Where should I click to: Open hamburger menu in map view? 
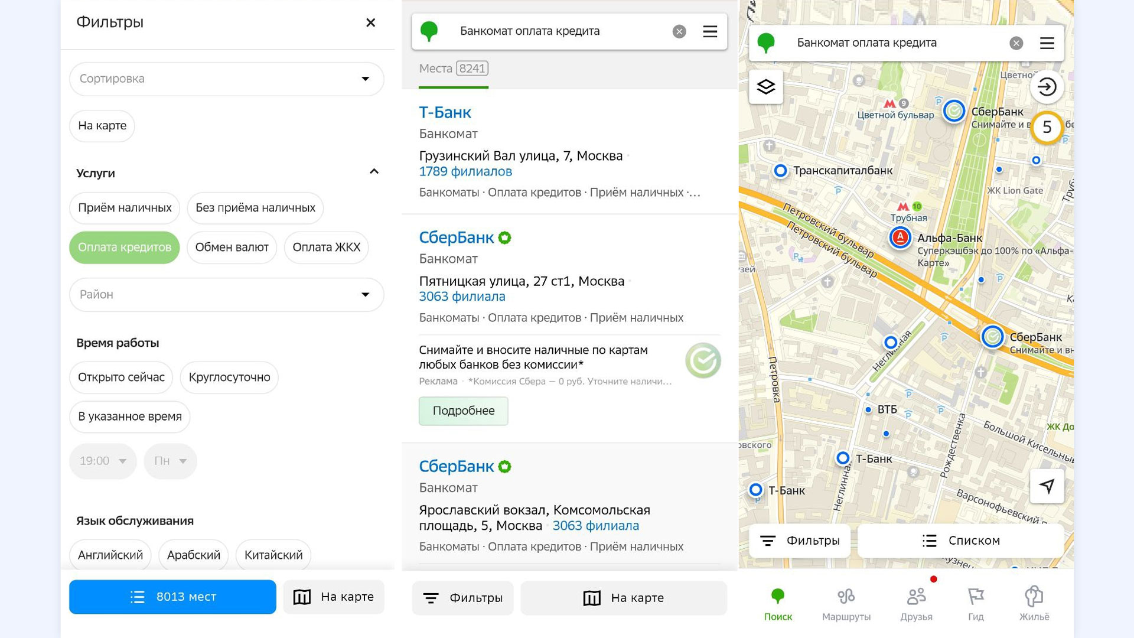pyautogui.click(x=1047, y=43)
